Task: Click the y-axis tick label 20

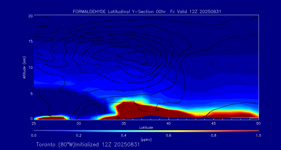Action: click(30, 16)
